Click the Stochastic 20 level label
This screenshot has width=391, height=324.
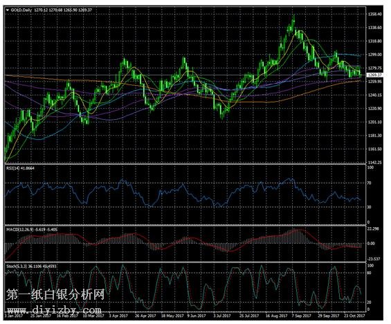tap(370, 302)
